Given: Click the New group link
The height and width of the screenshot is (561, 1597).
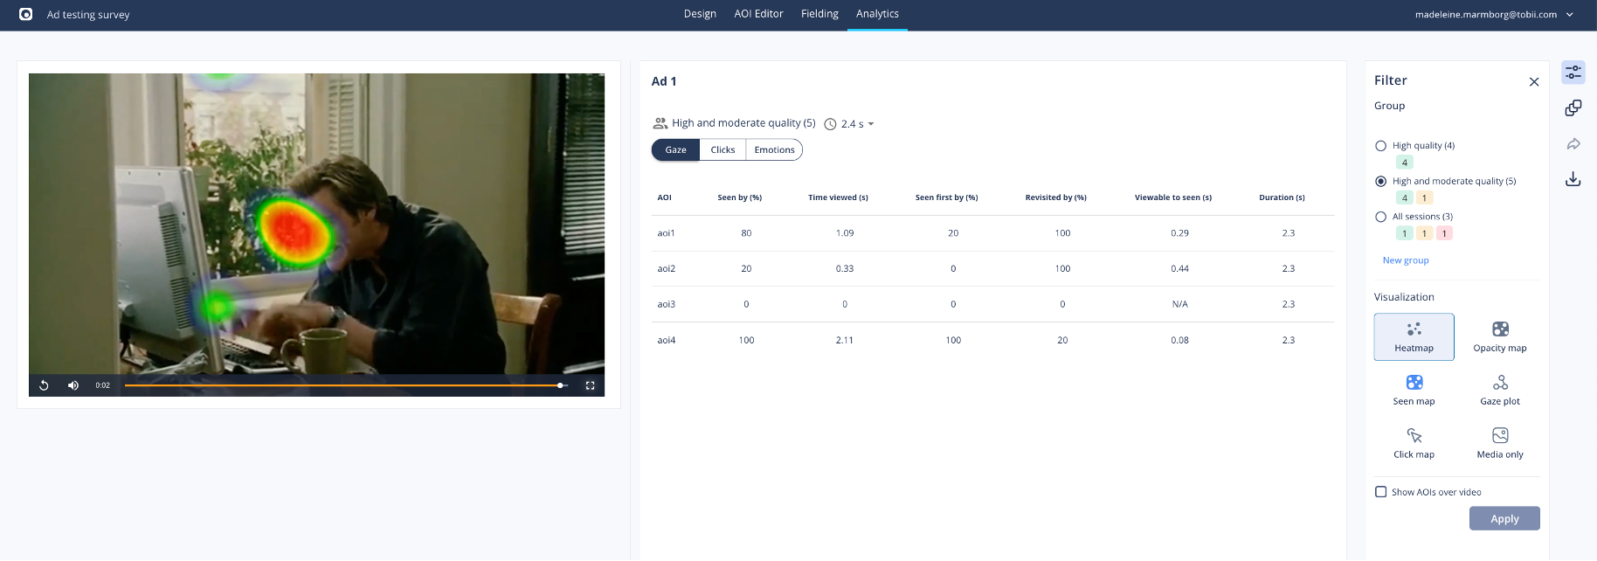Looking at the screenshot, I should 1406,260.
